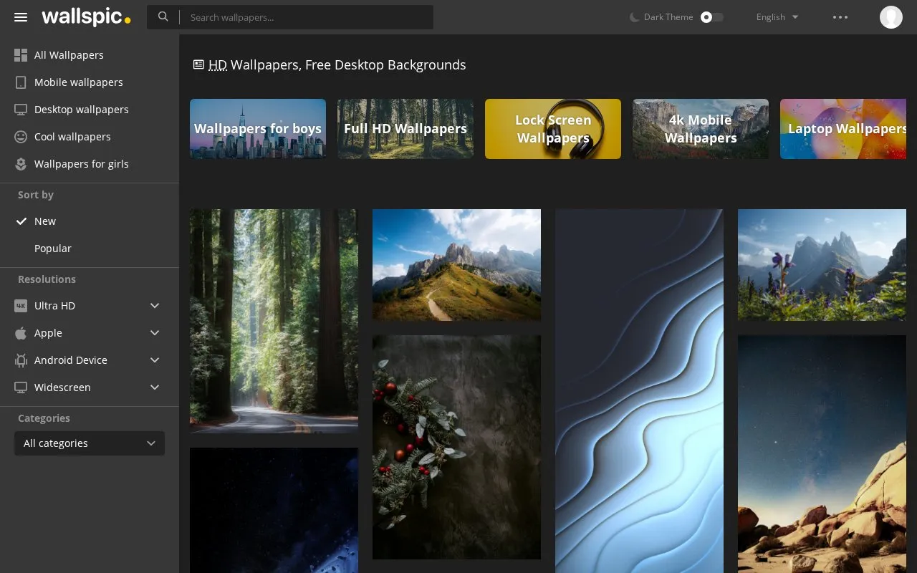Viewport: 917px width, 573px height.
Task: Click the moon icon beside Dark Theme
Action: point(634,17)
